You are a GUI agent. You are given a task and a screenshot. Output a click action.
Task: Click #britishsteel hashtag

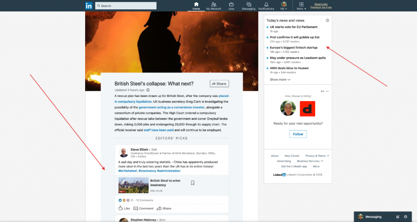click(x=128, y=171)
